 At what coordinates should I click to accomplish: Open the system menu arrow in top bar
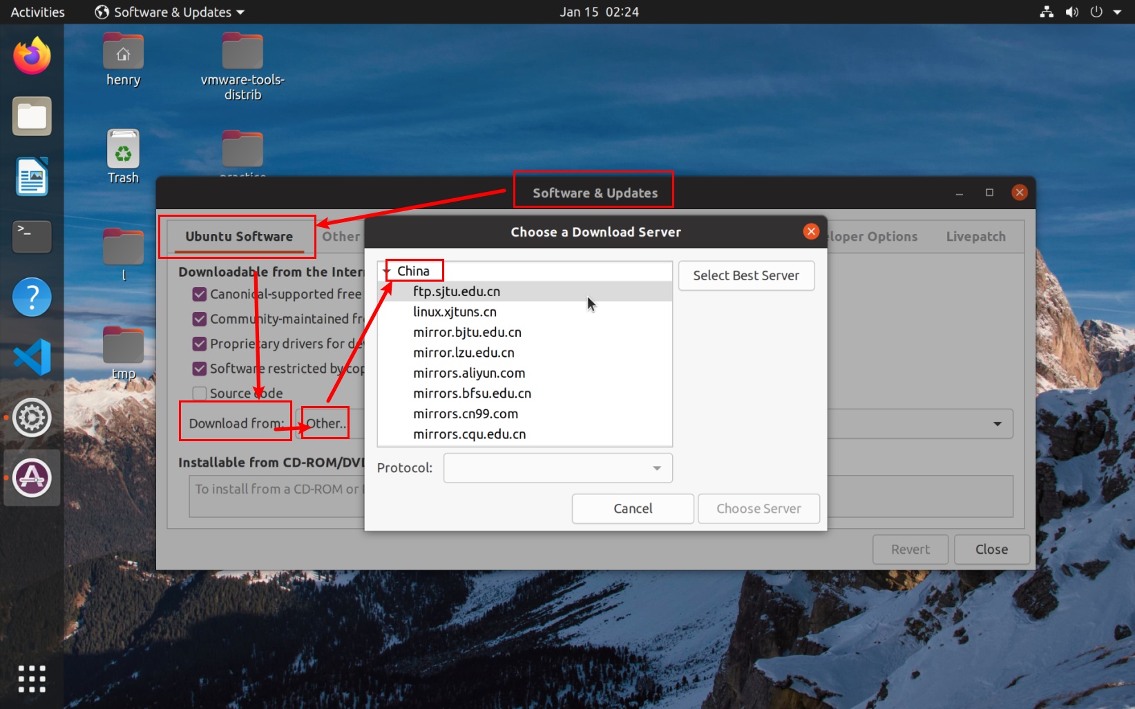tap(1117, 12)
